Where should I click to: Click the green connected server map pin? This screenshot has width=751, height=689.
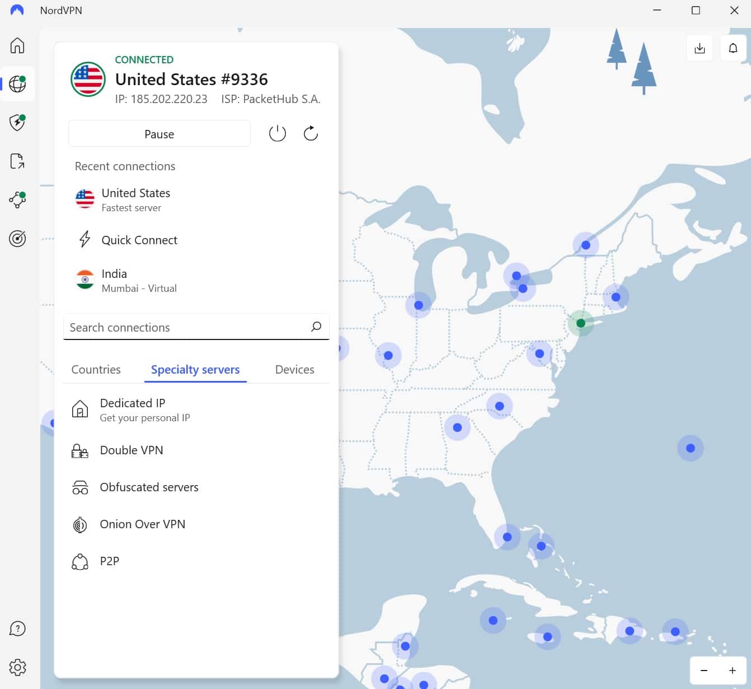pos(581,323)
